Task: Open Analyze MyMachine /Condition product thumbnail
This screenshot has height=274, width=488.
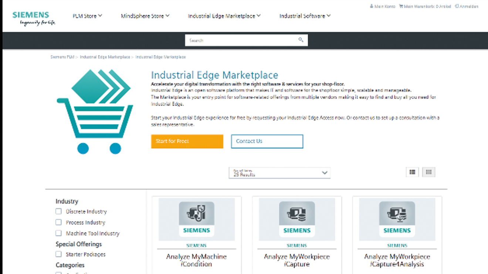Action: [197, 219]
